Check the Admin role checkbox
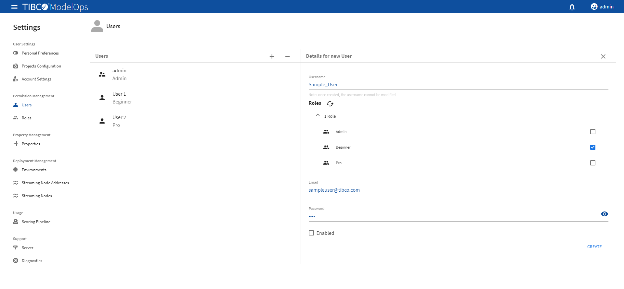This screenshot has height=289, width=624. 592,132
